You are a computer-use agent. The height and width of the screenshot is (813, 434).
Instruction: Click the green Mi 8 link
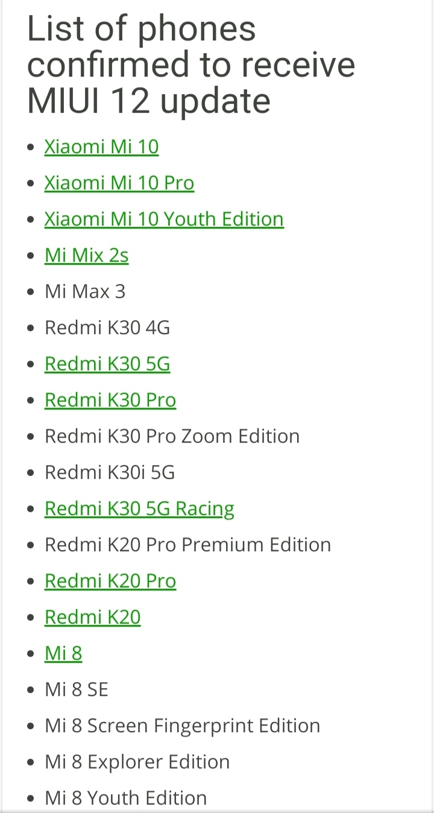click(63, 653)
